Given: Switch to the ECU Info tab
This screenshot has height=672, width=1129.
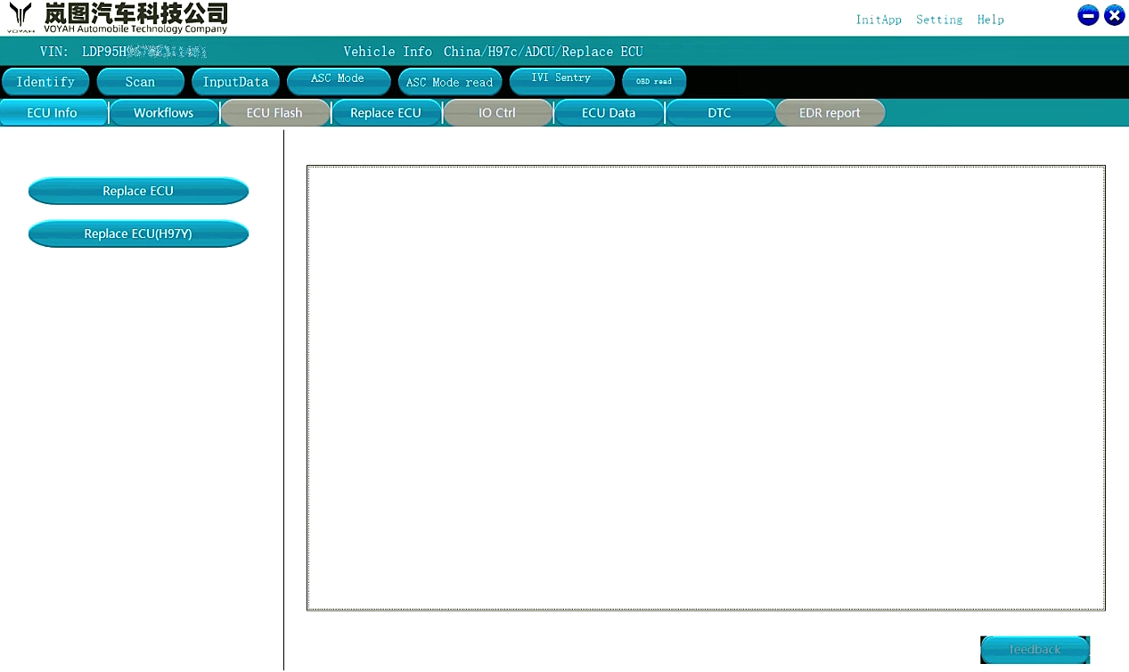Looking at the screenshot, I should (x=53, y=113).
